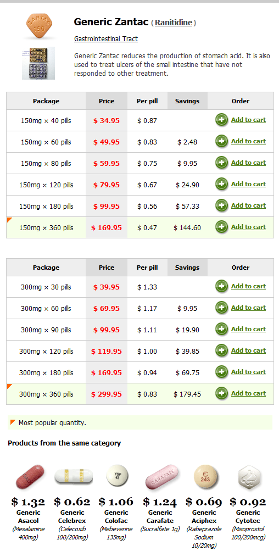Click the green plus icon for 300mg × 30 pills

point(221,286)
